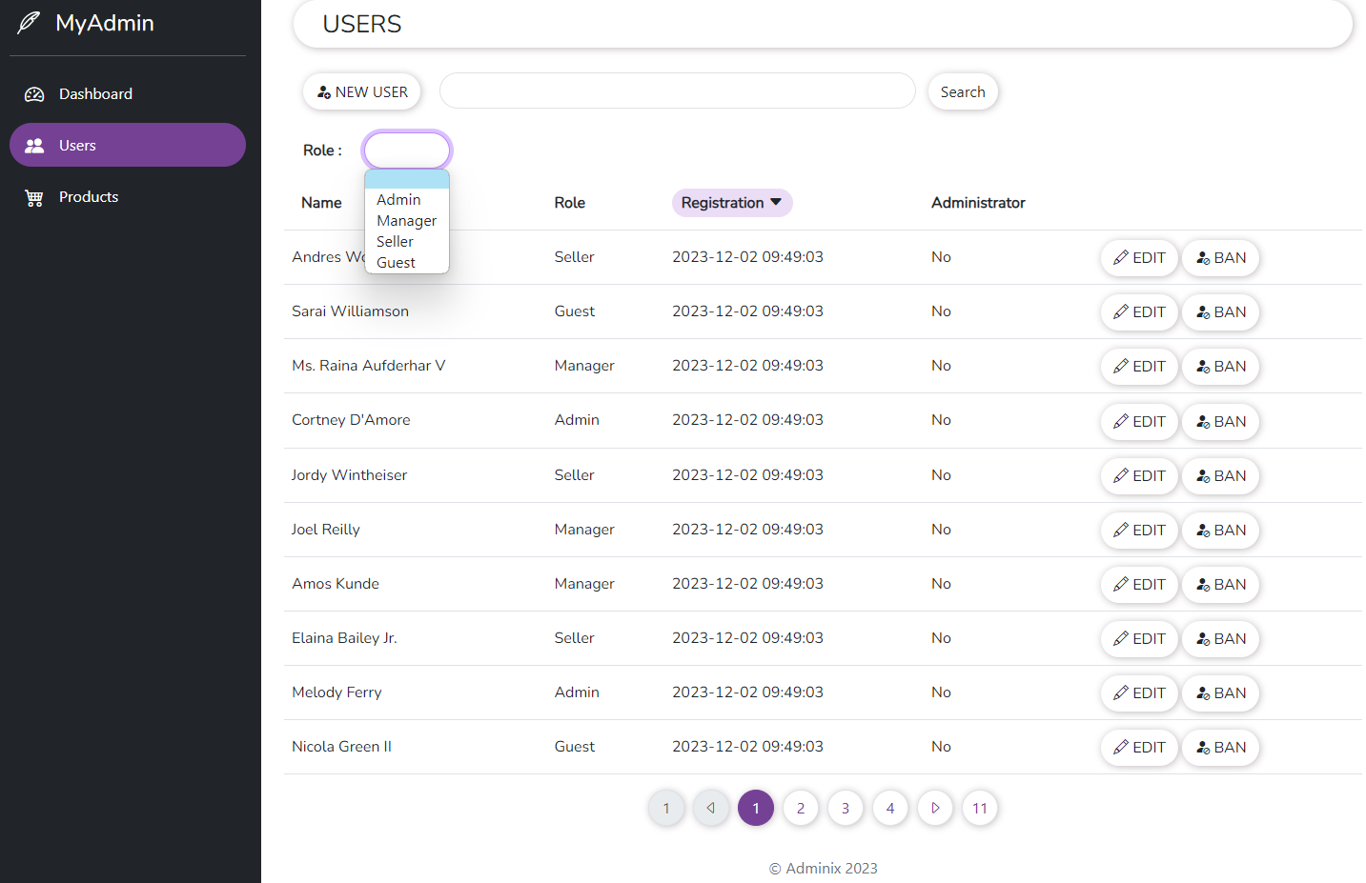Click the Role column header

coord(570,203)
